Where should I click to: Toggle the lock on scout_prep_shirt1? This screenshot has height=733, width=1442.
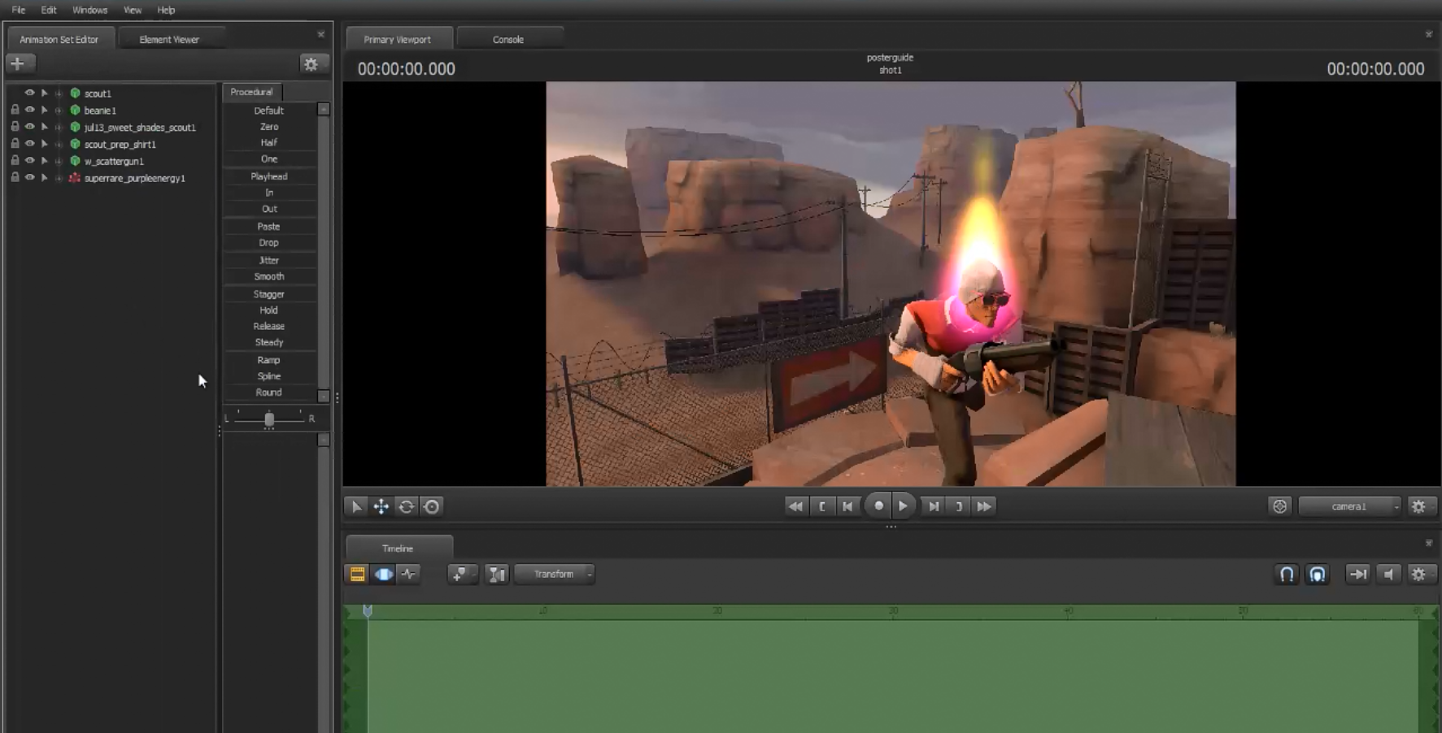15,144
